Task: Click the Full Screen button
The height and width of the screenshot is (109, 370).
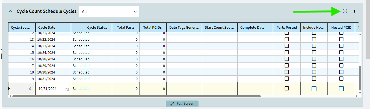Action: [x=182, y=104]
